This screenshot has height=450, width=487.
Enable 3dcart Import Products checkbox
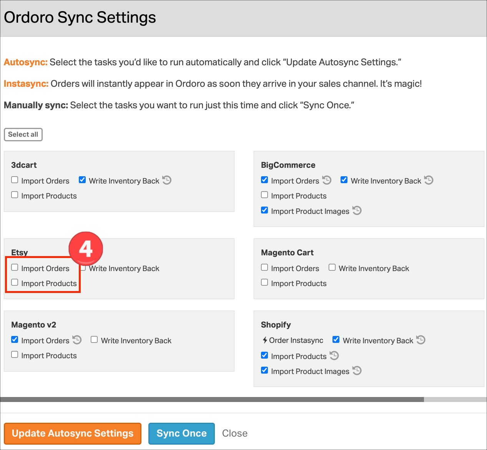[x=15, y=195]
